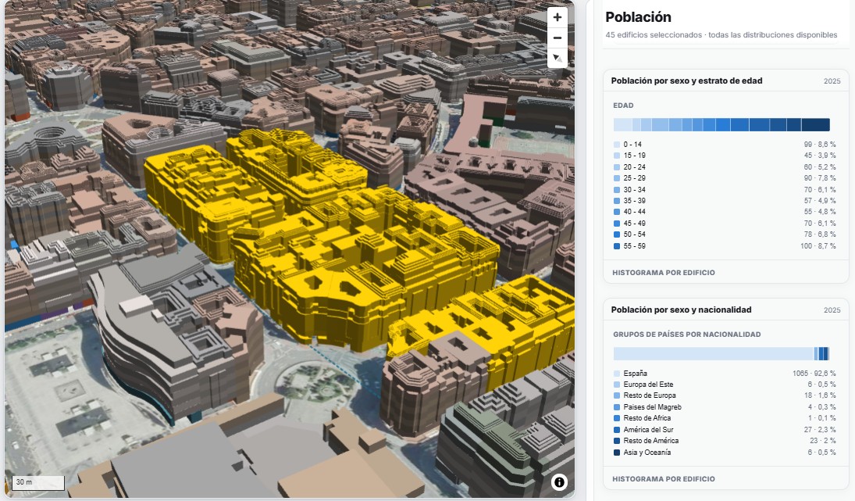
Task: Click the 40 - 44 legend swatch
Action: coord(617,212)
